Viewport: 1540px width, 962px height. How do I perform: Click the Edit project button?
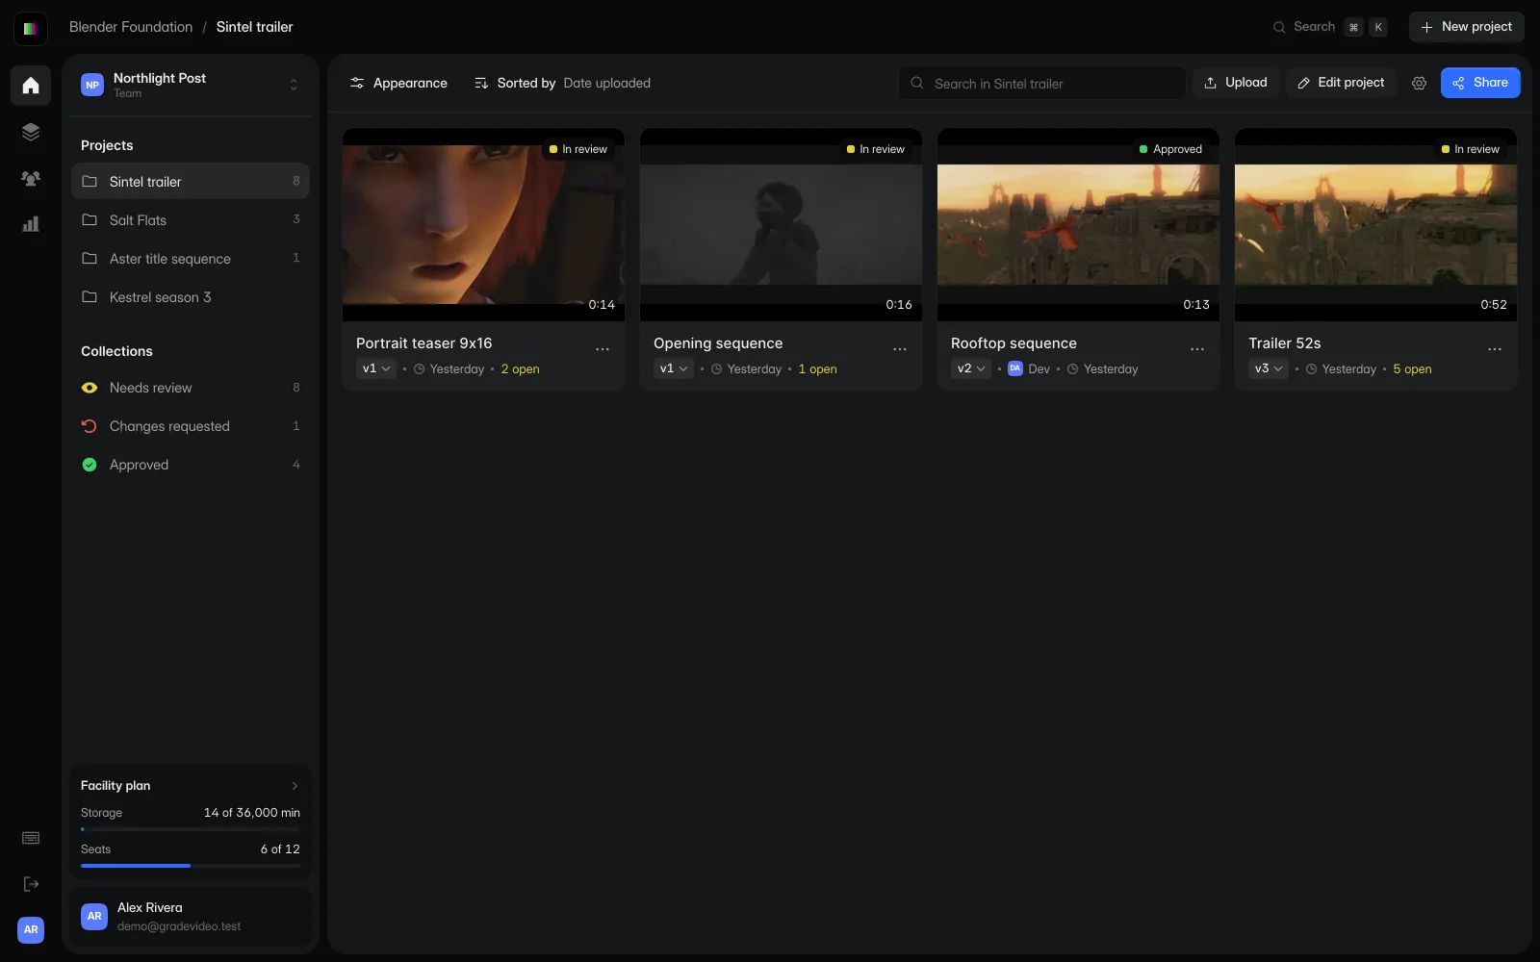pos(1341,83)
